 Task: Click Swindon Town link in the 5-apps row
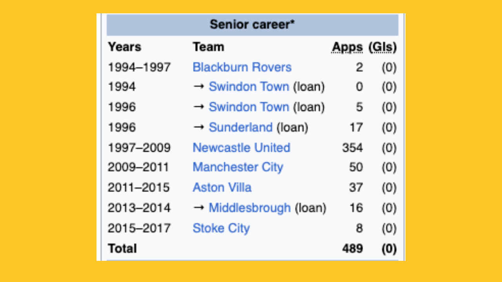(x=249, y=107)
